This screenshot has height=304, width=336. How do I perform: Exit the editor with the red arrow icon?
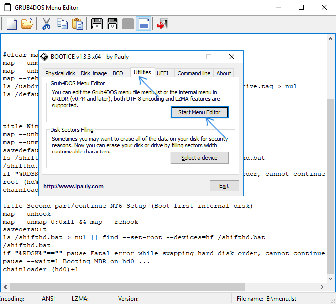pyautogui.click(x=163, y=23)
